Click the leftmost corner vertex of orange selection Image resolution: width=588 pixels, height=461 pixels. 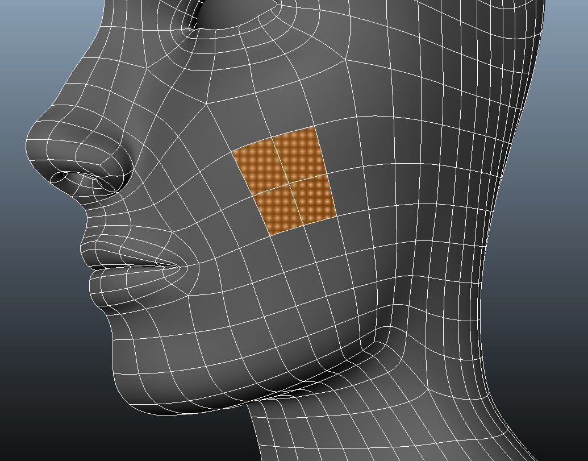click(x=232, y=152)
